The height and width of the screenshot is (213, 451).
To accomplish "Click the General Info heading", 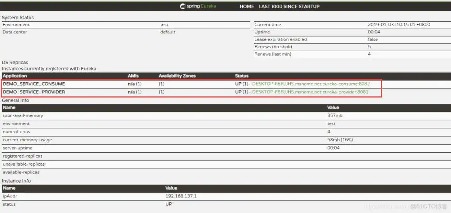I will coord(16,100).
